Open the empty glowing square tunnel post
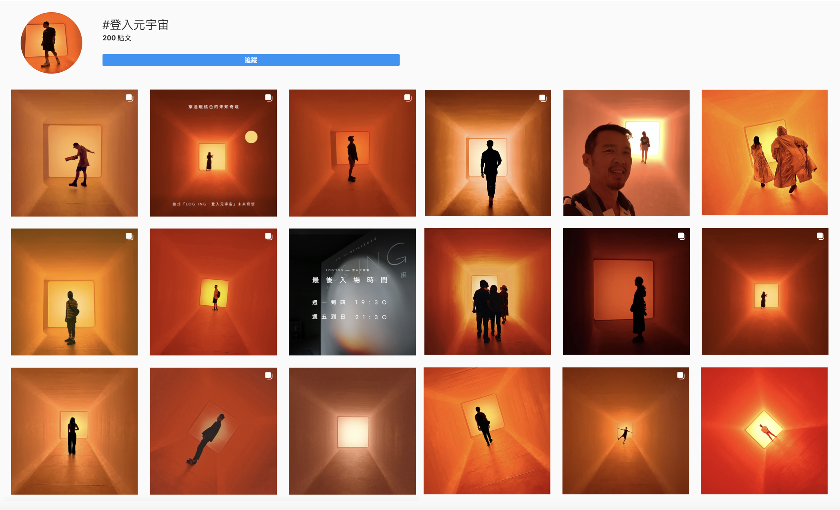 click(352, 431)
